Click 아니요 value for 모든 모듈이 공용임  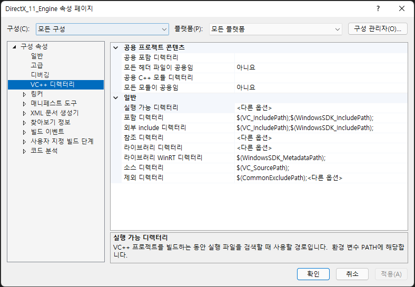pyautogui.click(x=321, y=87)
